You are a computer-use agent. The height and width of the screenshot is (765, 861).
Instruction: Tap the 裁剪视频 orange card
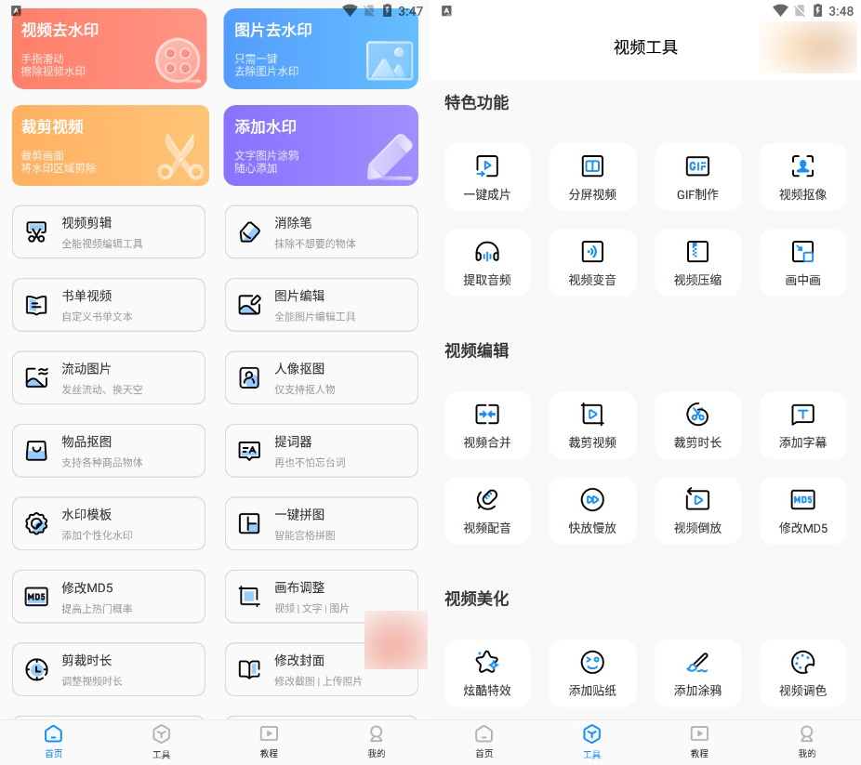111,145
